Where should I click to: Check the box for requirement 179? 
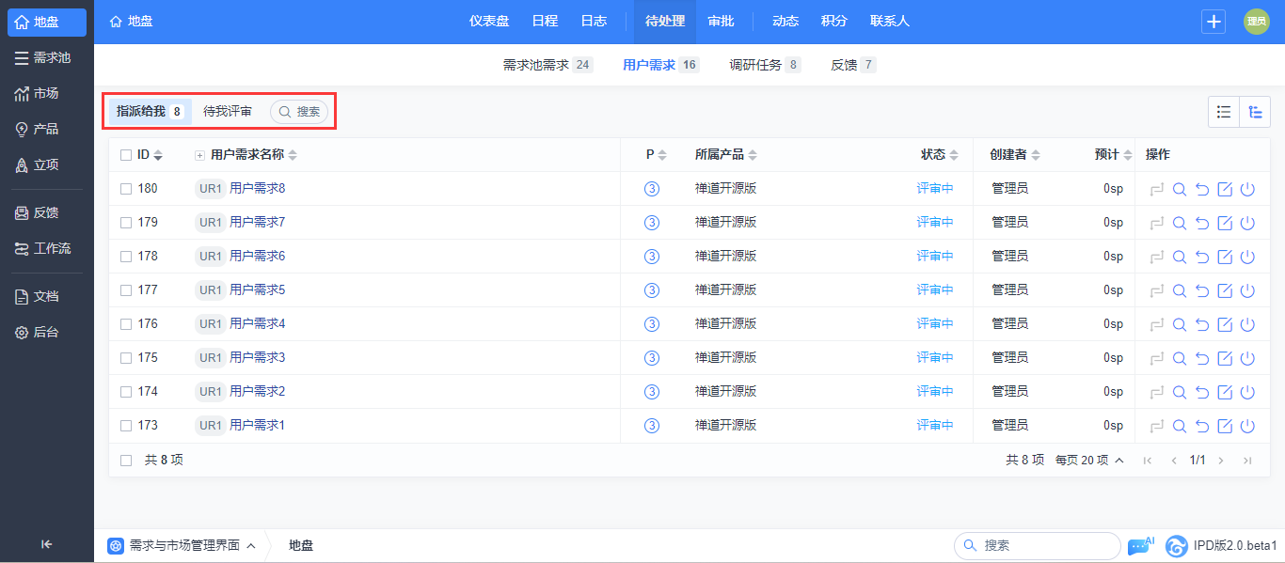(x=126, y=223)
